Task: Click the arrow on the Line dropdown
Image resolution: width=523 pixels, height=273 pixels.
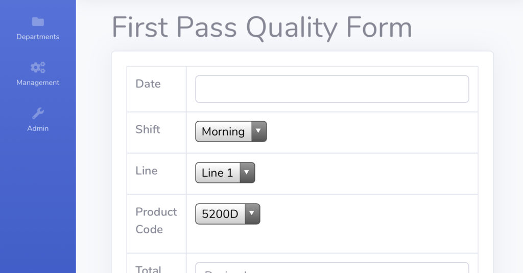Action: point(247,173)
